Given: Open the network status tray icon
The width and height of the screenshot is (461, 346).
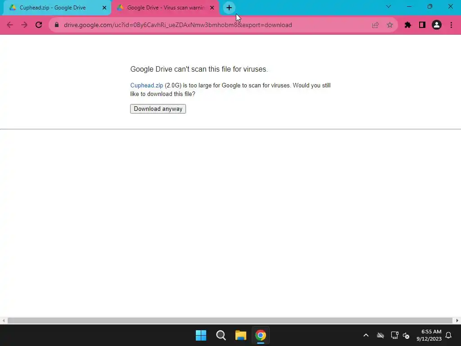Looking at the screenshot, I should pos(394,335).
